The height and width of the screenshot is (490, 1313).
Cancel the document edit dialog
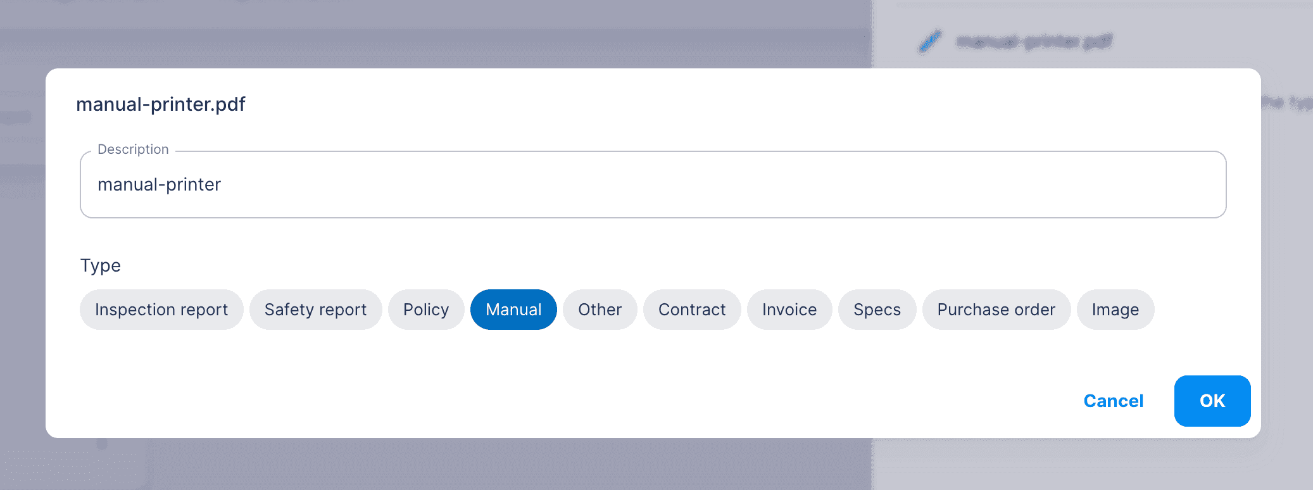click(x=1113, y=401)
